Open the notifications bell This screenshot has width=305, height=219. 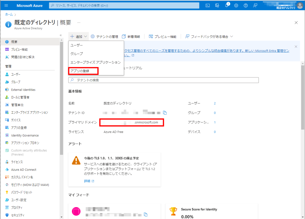227,5
